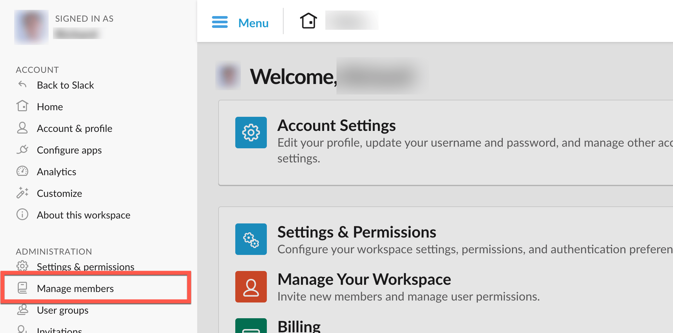Click the profile avatar in sidebar
Viewport: 673px width, 333px height.
pyautogui.click(x=31, y=27)
